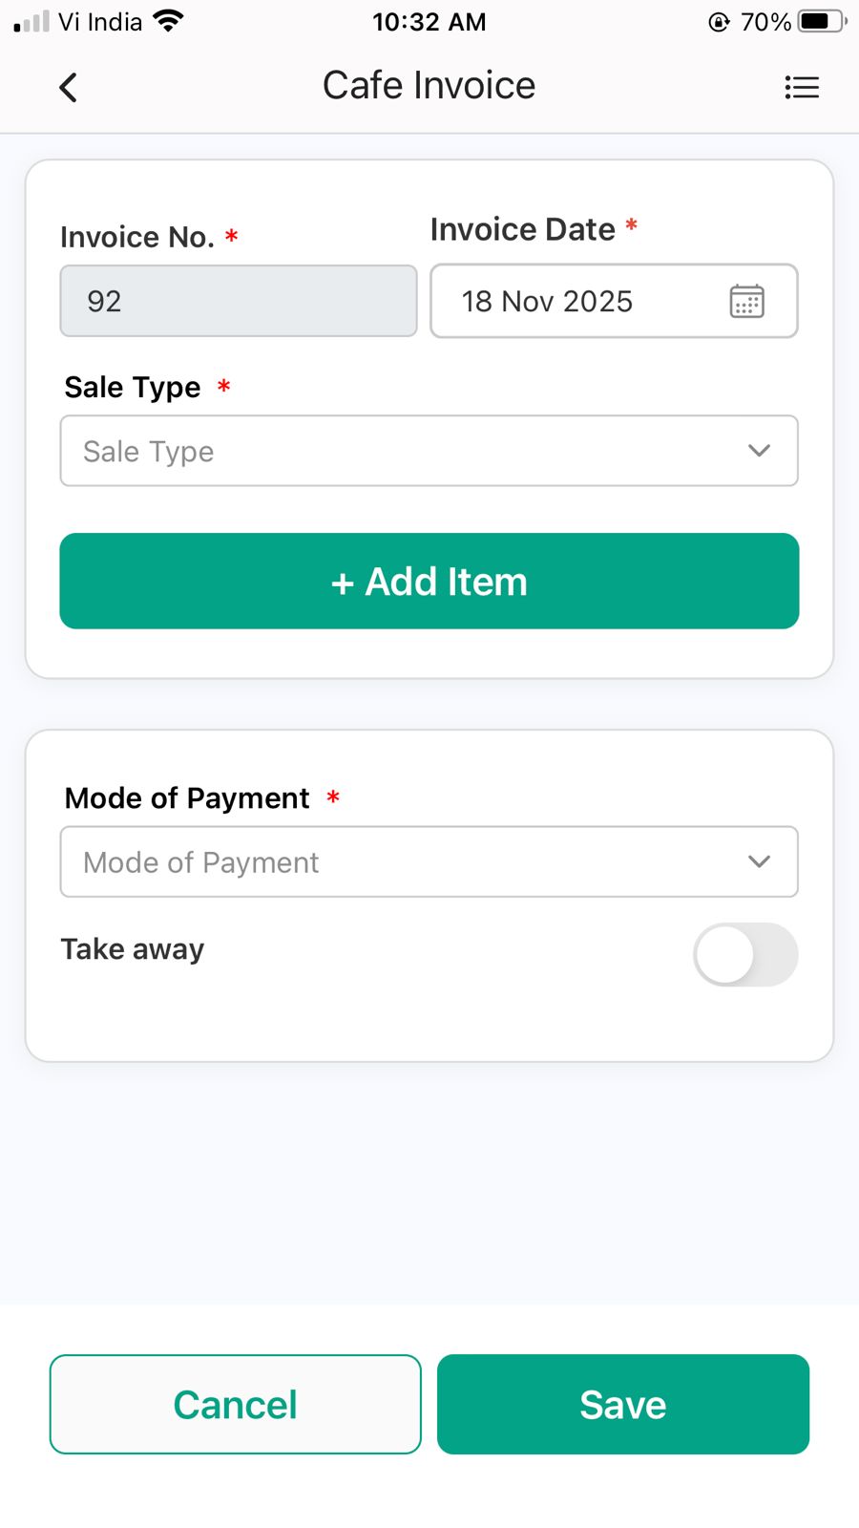Tap the Wi-Fi icon in the status bar
859x1528 pixels.
pos(168,21)
